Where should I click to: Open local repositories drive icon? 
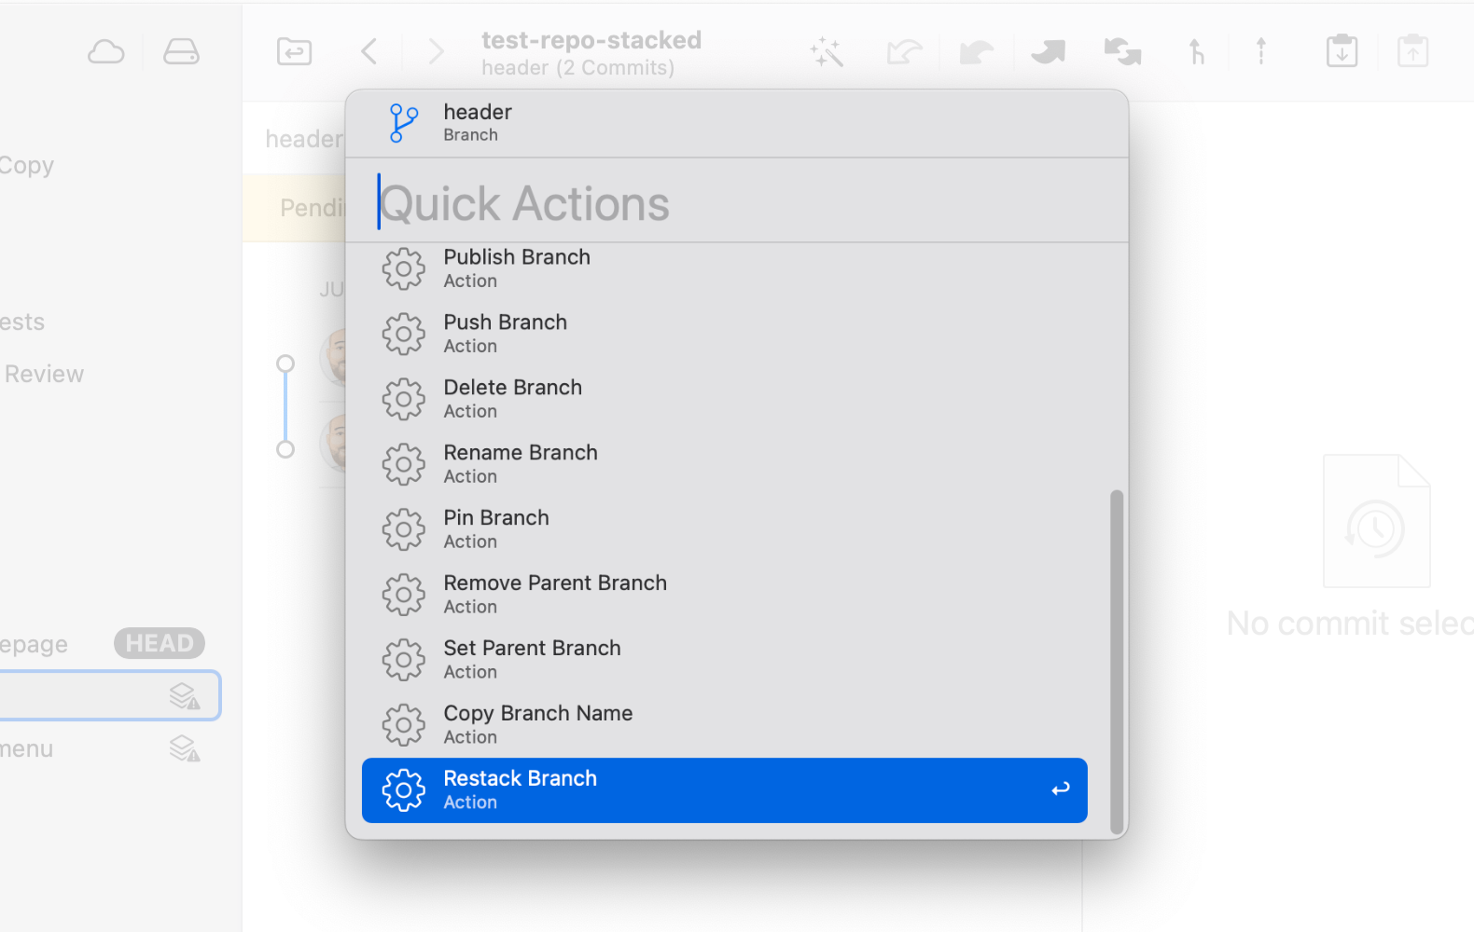tap(181, 52)
